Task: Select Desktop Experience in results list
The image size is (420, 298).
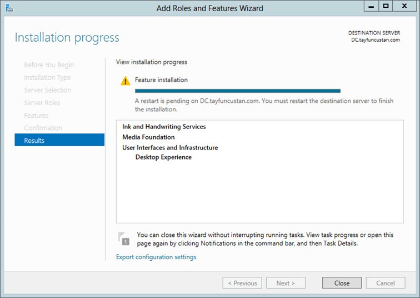Action: 164,157
